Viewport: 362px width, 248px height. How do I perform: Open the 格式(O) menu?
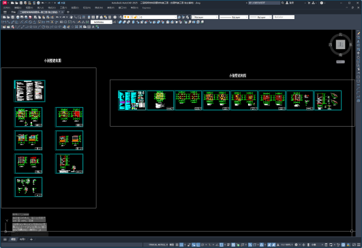tap(52, 8)
